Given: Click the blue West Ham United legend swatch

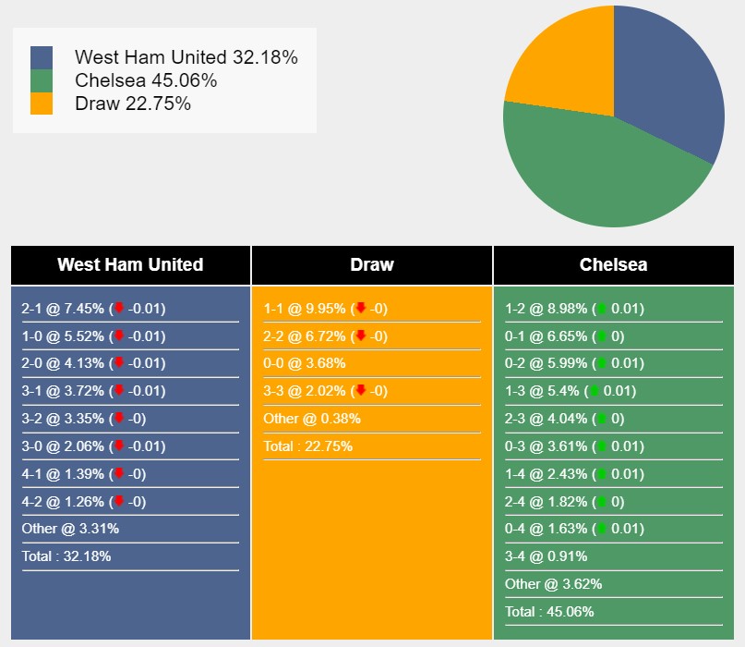Looking at the screenshot, I should coord(42,58).
